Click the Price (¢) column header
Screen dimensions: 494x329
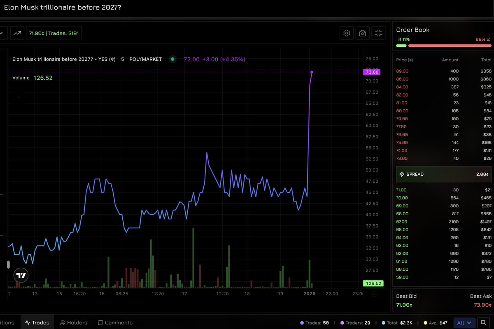404,60
